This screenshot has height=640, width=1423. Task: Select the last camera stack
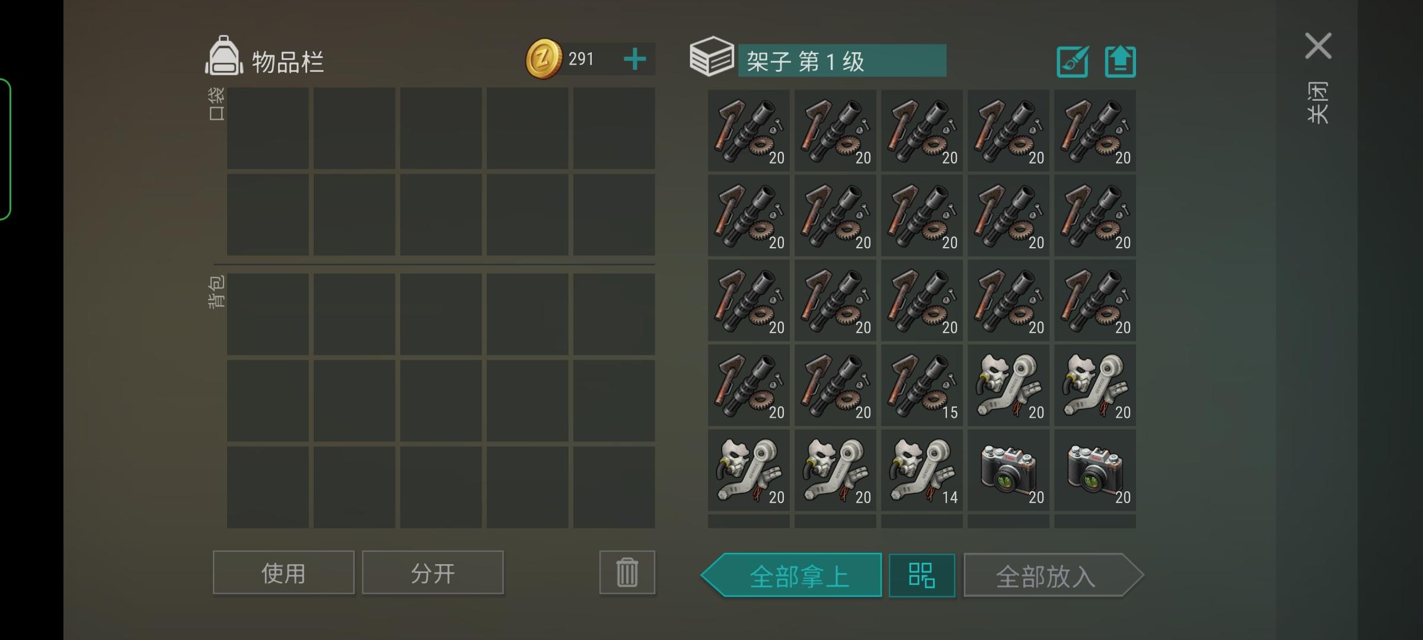point(1095,470)
